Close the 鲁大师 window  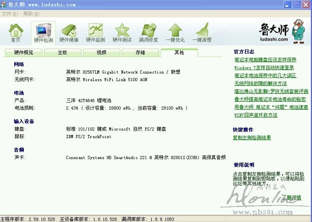pyautogui.click(x=306, y=5)
